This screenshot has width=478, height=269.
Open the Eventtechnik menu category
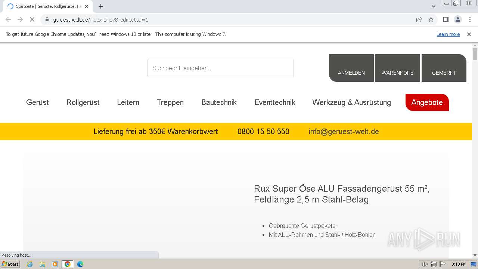point(275,102)
